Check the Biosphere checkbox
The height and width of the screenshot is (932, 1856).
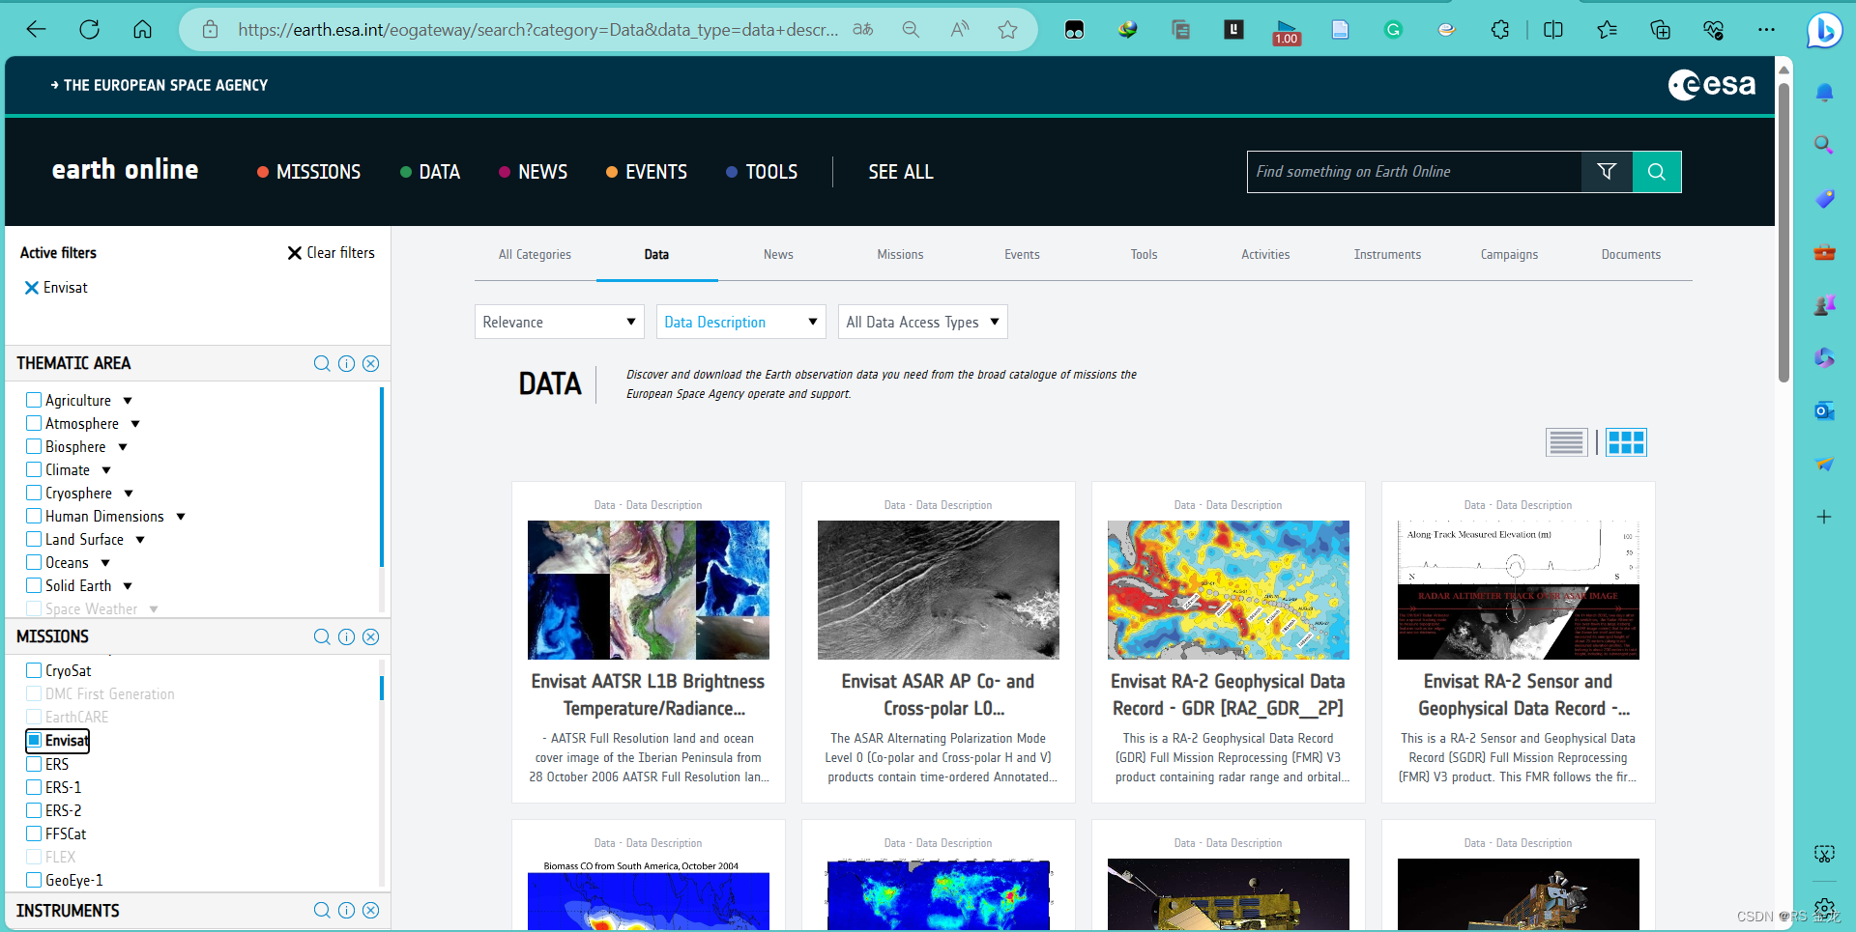[x=34, y=446]
